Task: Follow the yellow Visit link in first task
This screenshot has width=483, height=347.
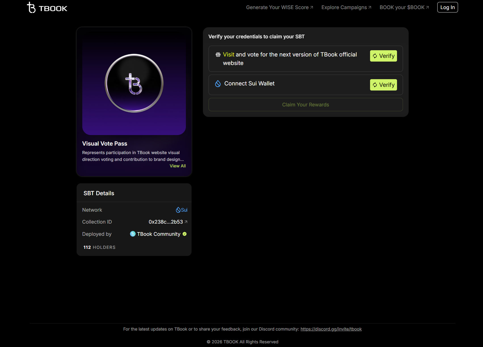Action: 228,54
